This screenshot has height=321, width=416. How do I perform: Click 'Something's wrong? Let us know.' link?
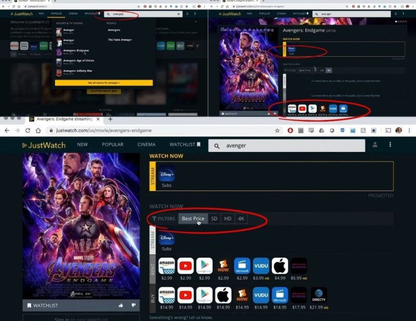[181, 317]
